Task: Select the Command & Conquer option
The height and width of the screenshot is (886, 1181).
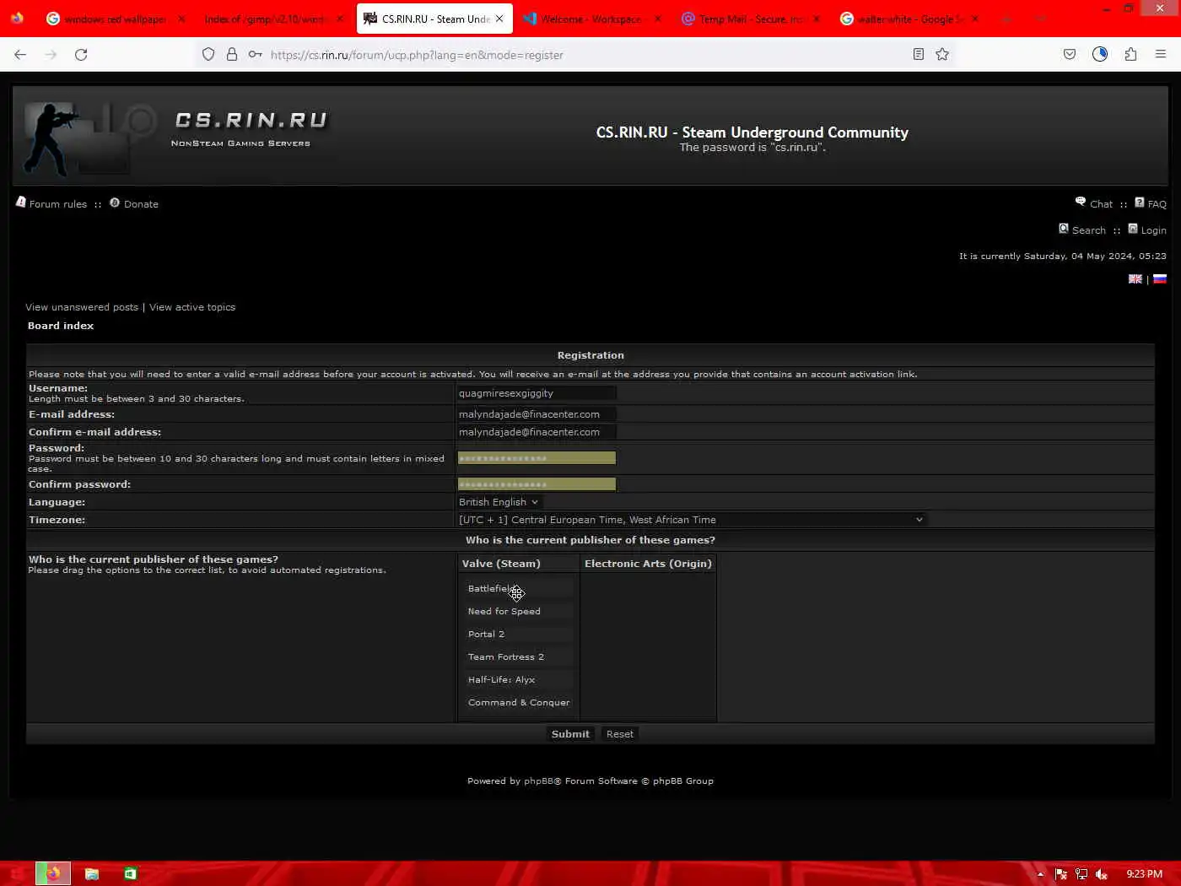Action: 518,703
